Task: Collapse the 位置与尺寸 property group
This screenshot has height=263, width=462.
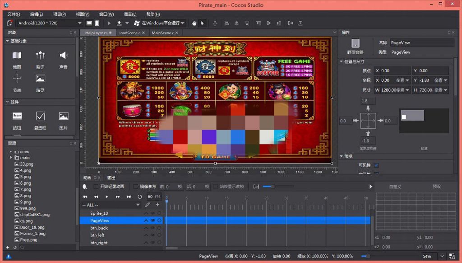Action: pos(342,62)
